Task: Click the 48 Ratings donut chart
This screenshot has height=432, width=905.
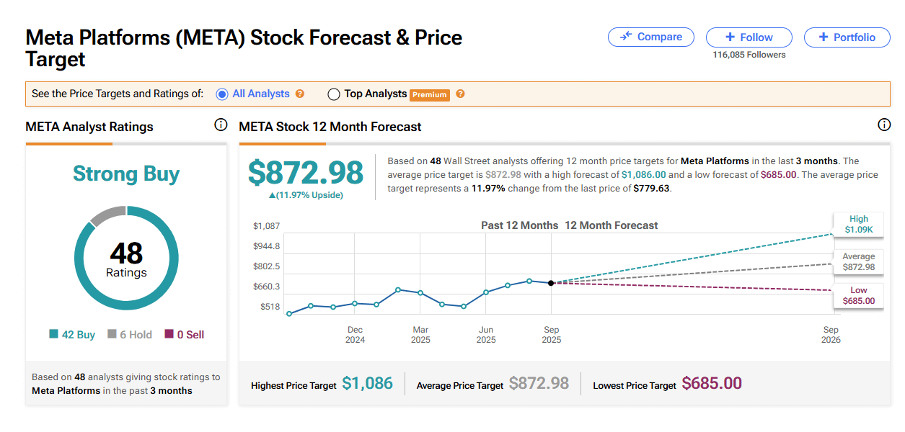Action: click(126, 258)
